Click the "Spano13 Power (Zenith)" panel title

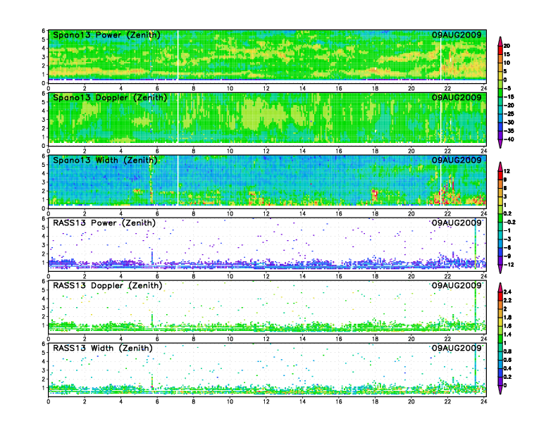pyautogui.click(x=106, y=35)
